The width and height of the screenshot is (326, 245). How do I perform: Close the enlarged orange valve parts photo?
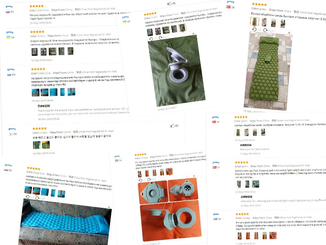pos(194,176)
